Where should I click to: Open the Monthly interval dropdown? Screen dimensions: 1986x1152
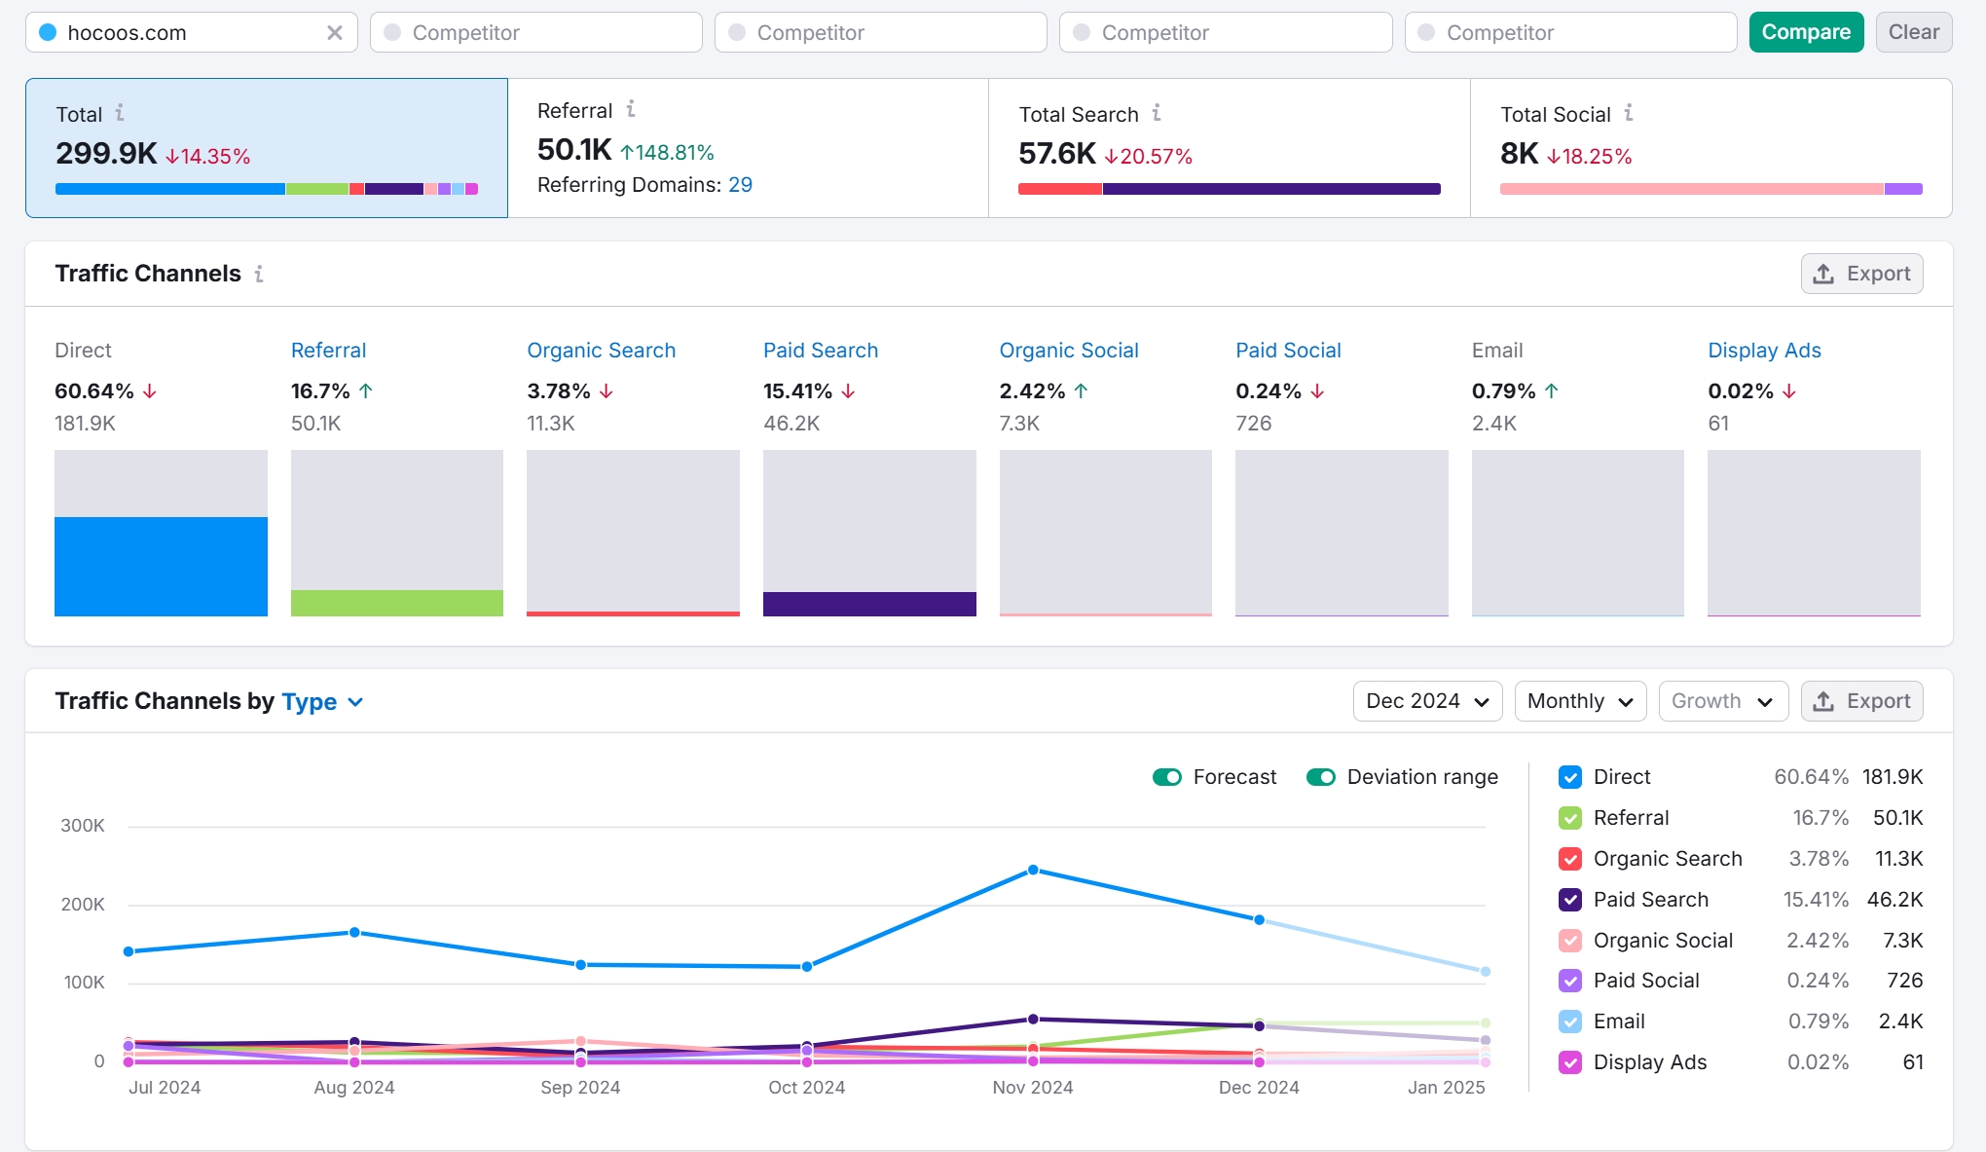(1579, 701)
